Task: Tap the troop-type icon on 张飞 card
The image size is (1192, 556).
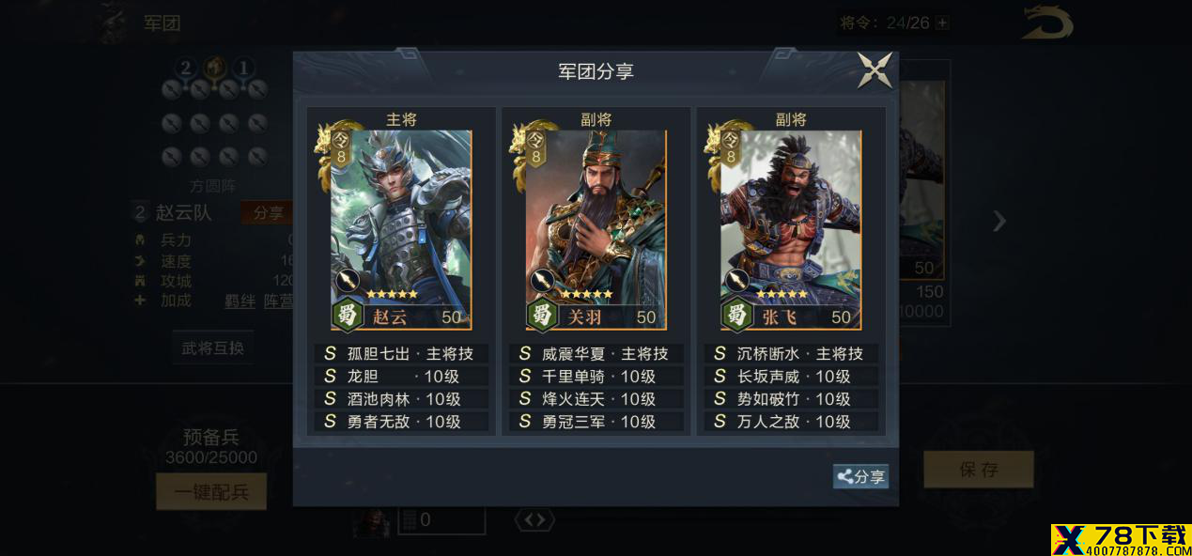Action: coord(736,281)
